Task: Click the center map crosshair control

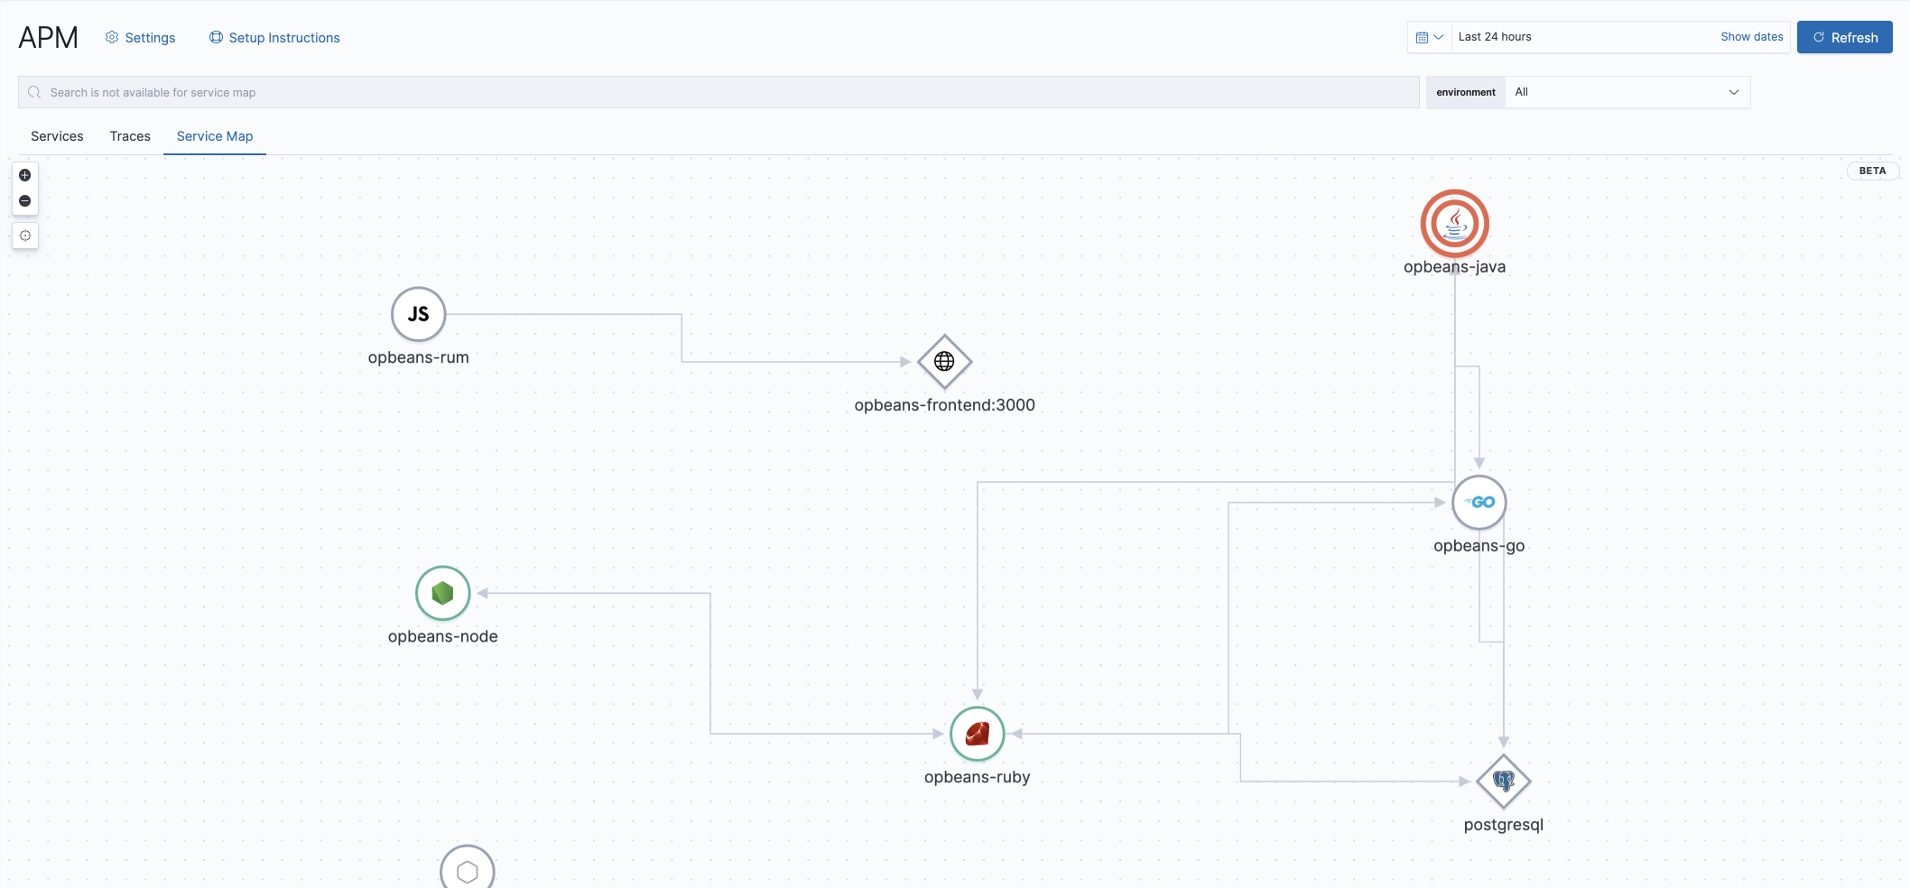Action: tap(25, 236)
